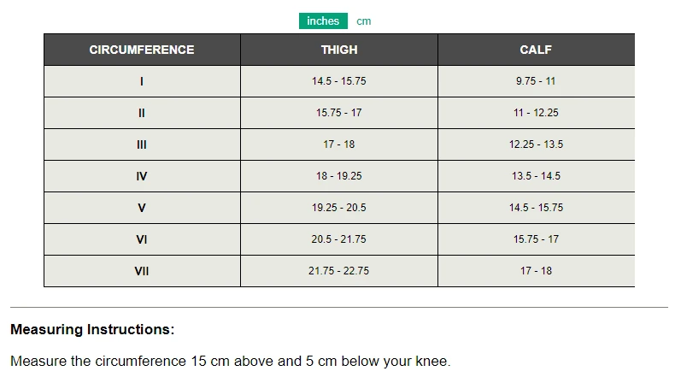Select size II row label
The width and height of the screenshot is (681, 377).
click(142, 113)
